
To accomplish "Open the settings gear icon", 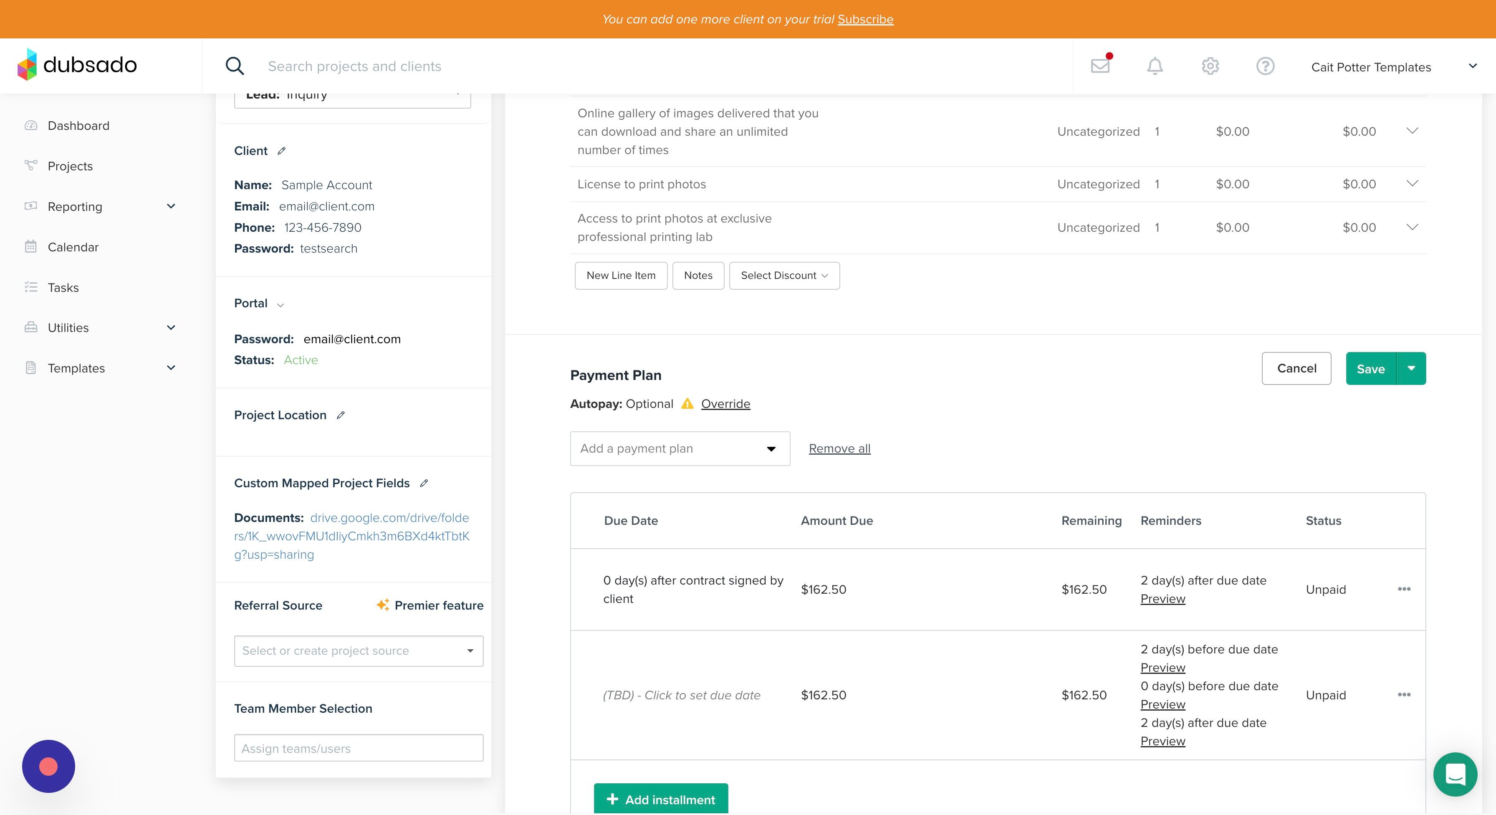I will tap(1210, 66).
